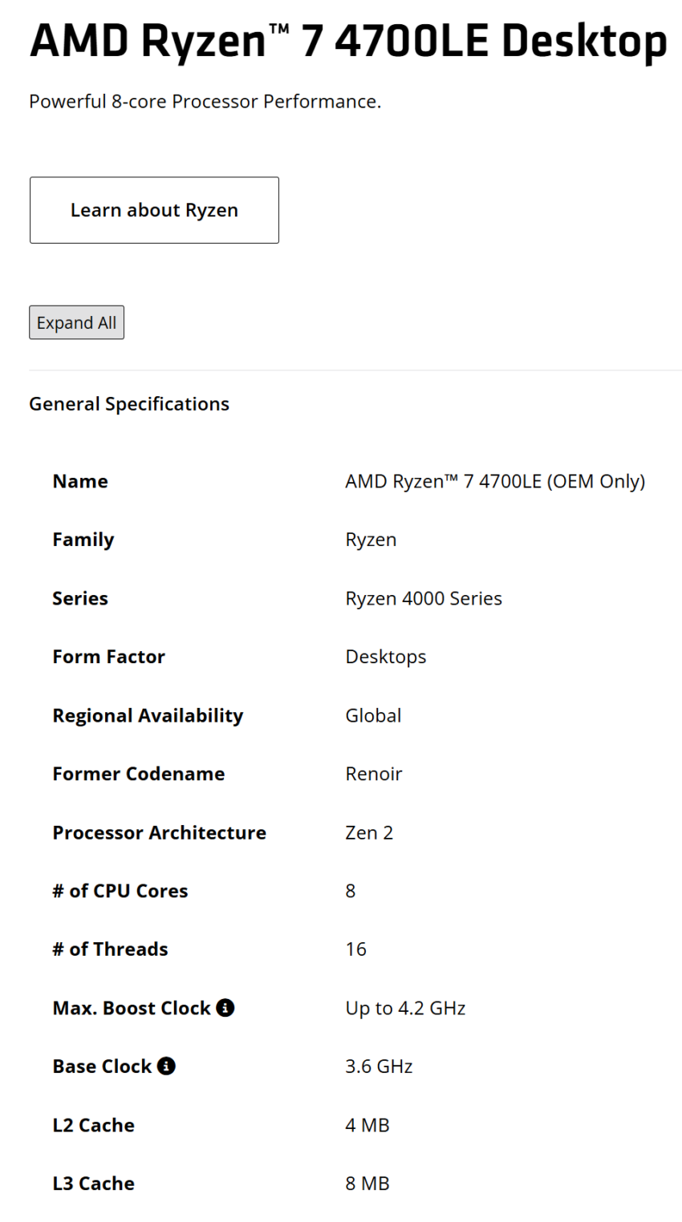Click the Family row label
The height and width of the screenshot is (1222, 682).
click(x=83, y=540)
